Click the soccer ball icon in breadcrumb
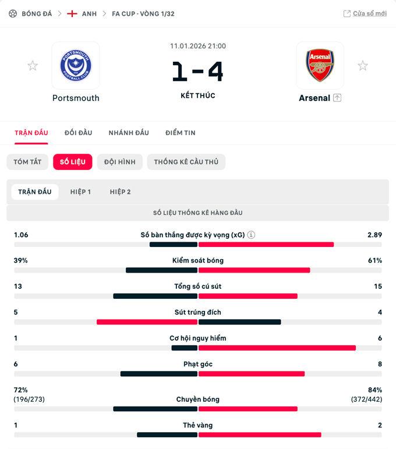The width and height of the screenshot is (396, 449). pyautogui.click(x=13, y=13)
